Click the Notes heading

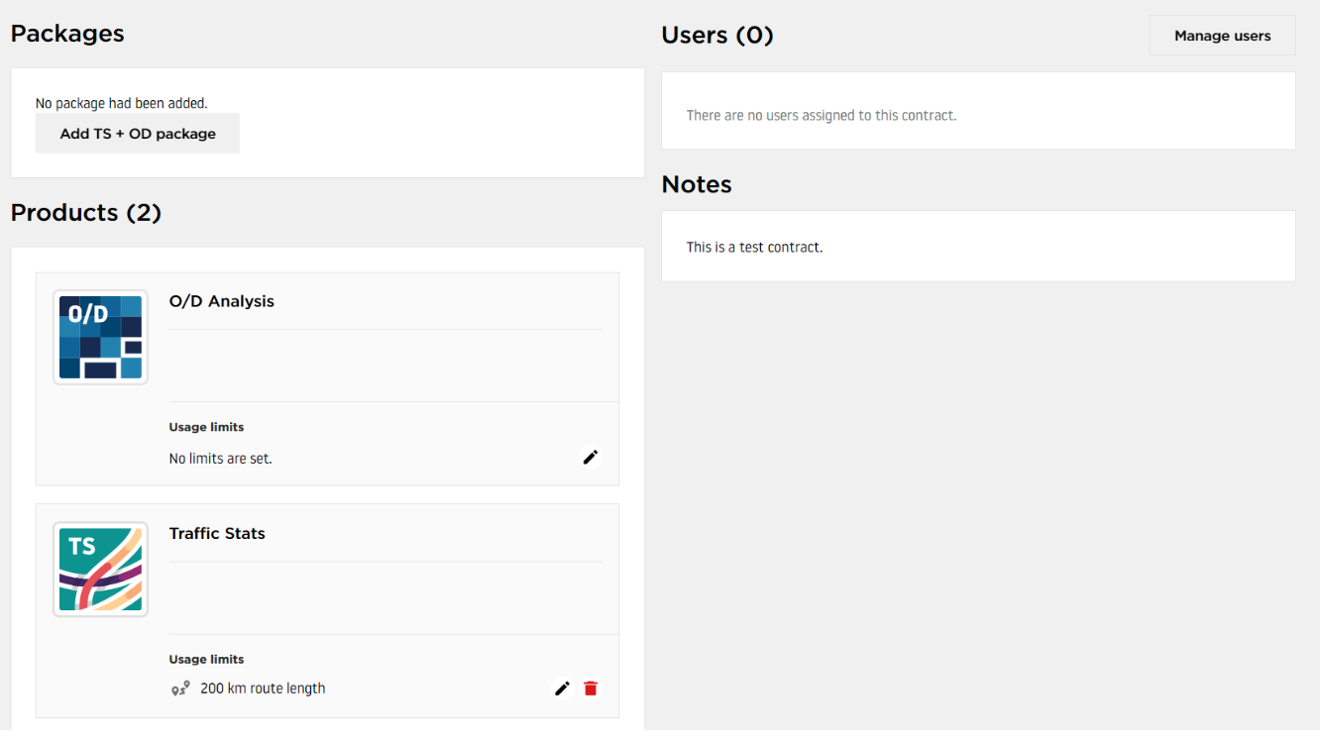697,184
